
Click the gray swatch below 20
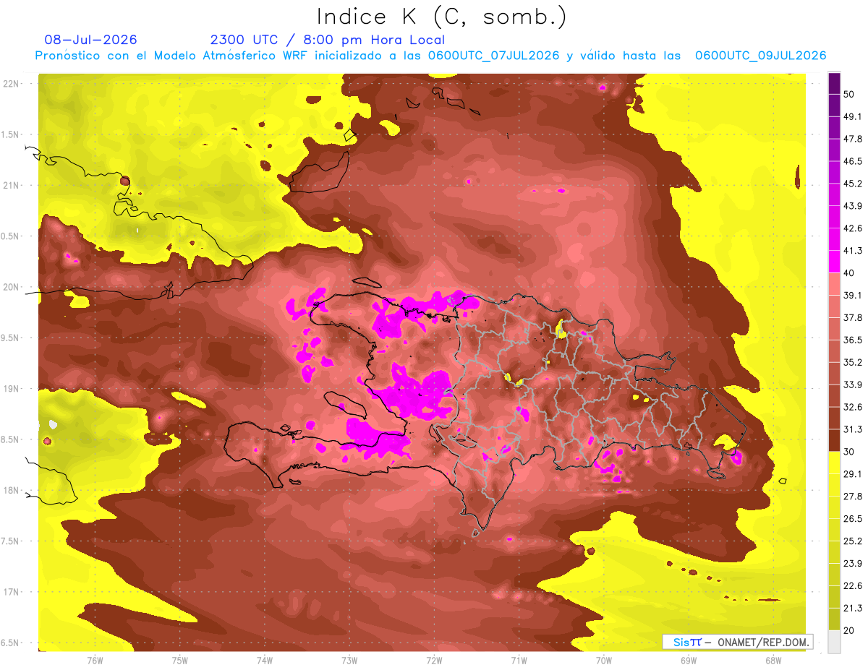pyautogui.click(x=834, y=641)
